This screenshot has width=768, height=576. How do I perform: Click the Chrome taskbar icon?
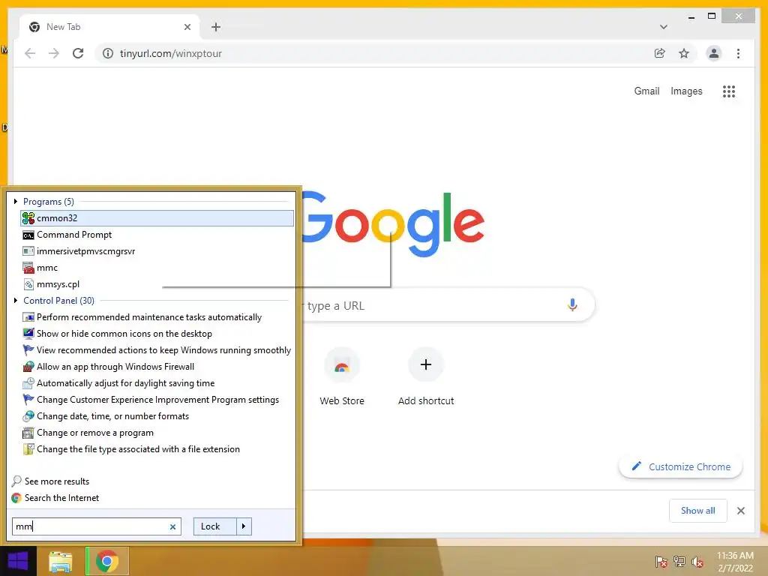(106, 561)
